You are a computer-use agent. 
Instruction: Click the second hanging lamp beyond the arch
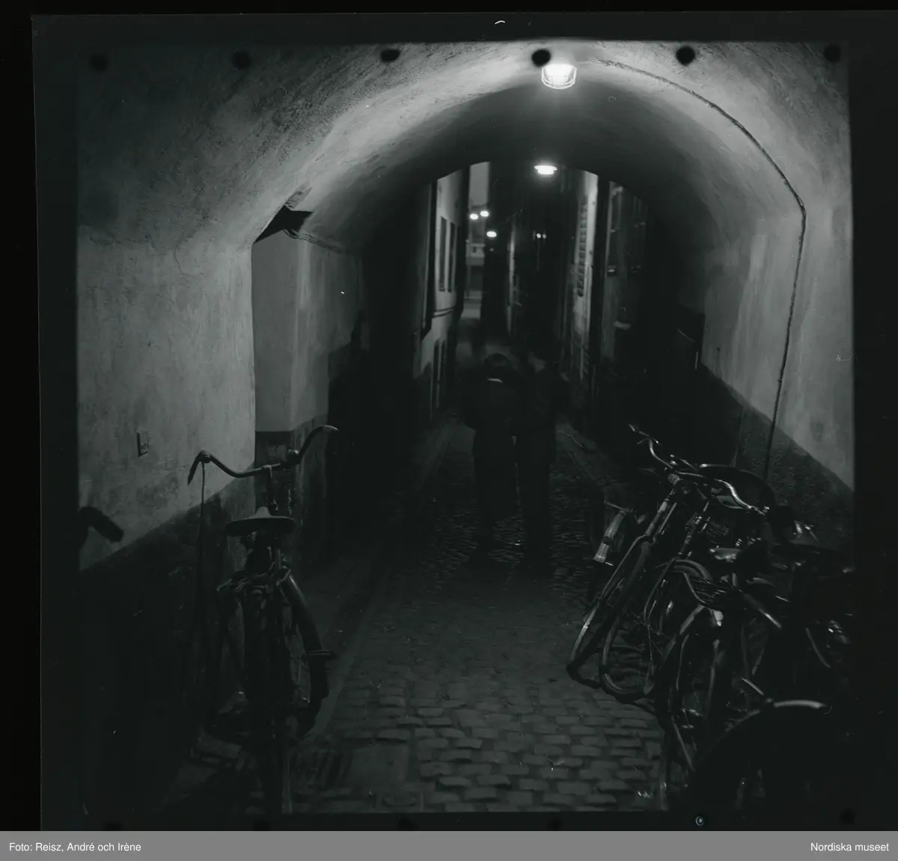click(x=546, y=170)
